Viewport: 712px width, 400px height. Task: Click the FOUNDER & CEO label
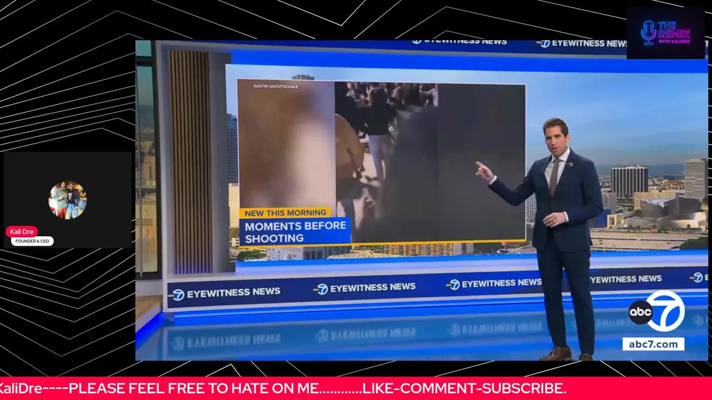(32, 241)
